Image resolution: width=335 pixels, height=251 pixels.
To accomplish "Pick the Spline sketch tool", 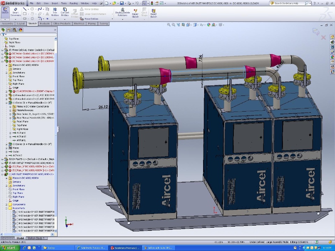I will [40, 9].
